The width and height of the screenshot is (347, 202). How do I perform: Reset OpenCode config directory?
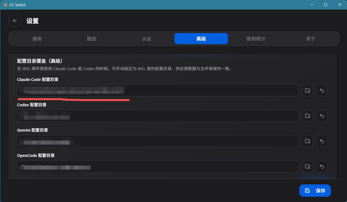(x=322, y=166)
